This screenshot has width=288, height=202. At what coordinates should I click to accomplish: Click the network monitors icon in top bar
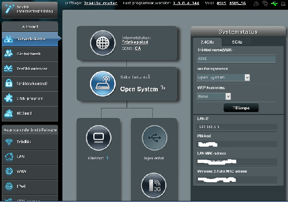(265, 3)
